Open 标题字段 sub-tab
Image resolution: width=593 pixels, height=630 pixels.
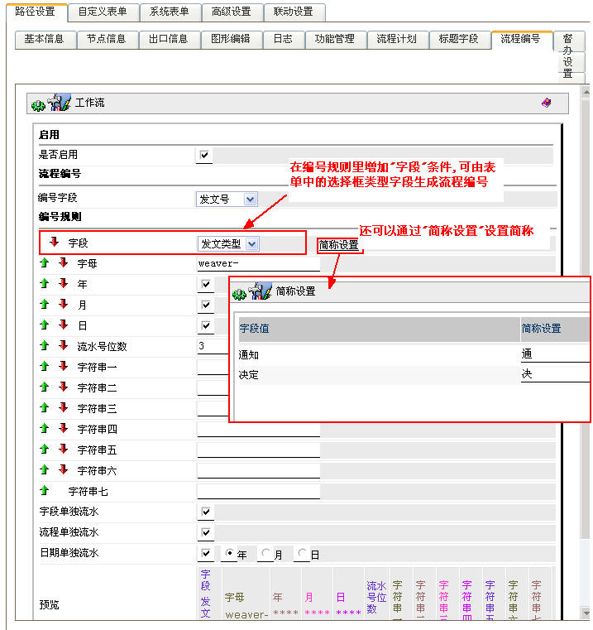click(x=458, y=39)
